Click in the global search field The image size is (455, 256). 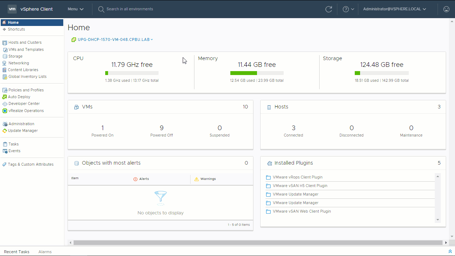coord(130,9)
